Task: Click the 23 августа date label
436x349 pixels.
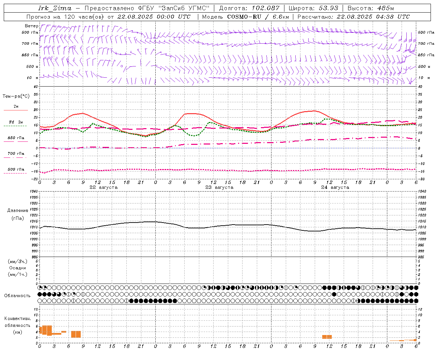Action: [x=219, y=187]
